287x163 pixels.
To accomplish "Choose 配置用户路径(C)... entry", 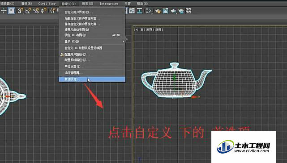I will click(92, 54).
